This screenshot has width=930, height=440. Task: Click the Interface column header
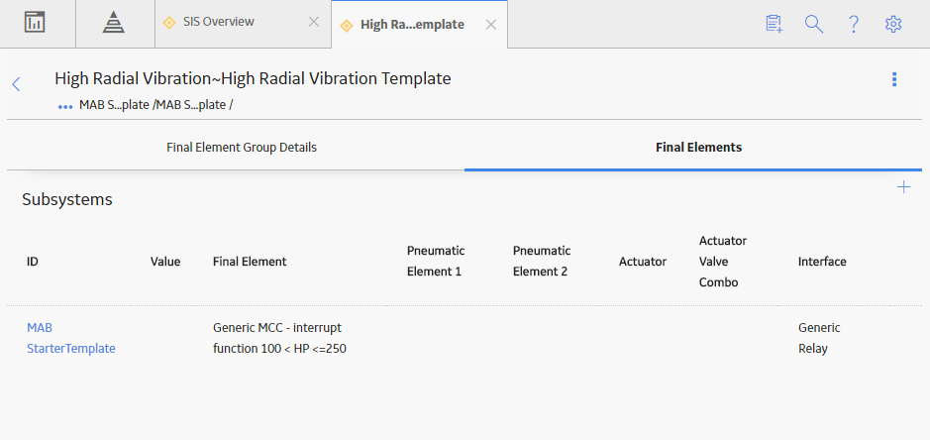[822, 262]
